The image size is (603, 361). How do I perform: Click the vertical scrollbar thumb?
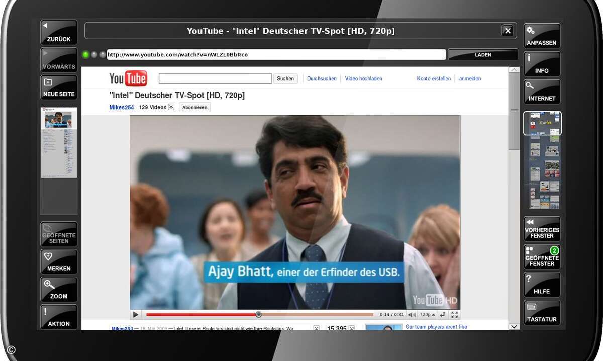pyautogui.click(x=514, y=111)
